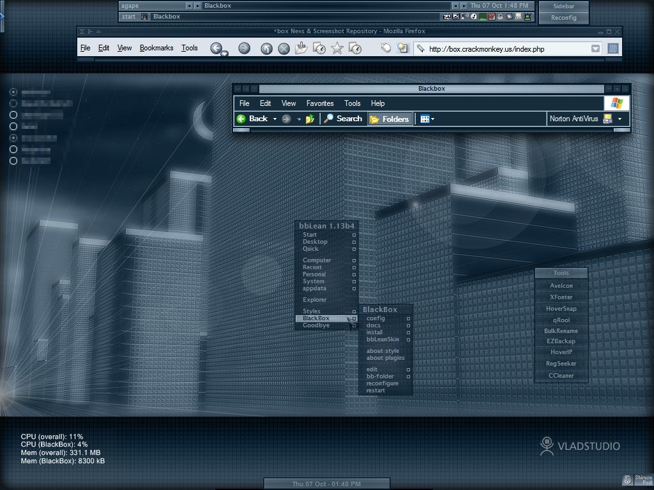This screenshot has width=654, height=490.
Task: Click the Sidebar button
Action: tap(563, 6)
